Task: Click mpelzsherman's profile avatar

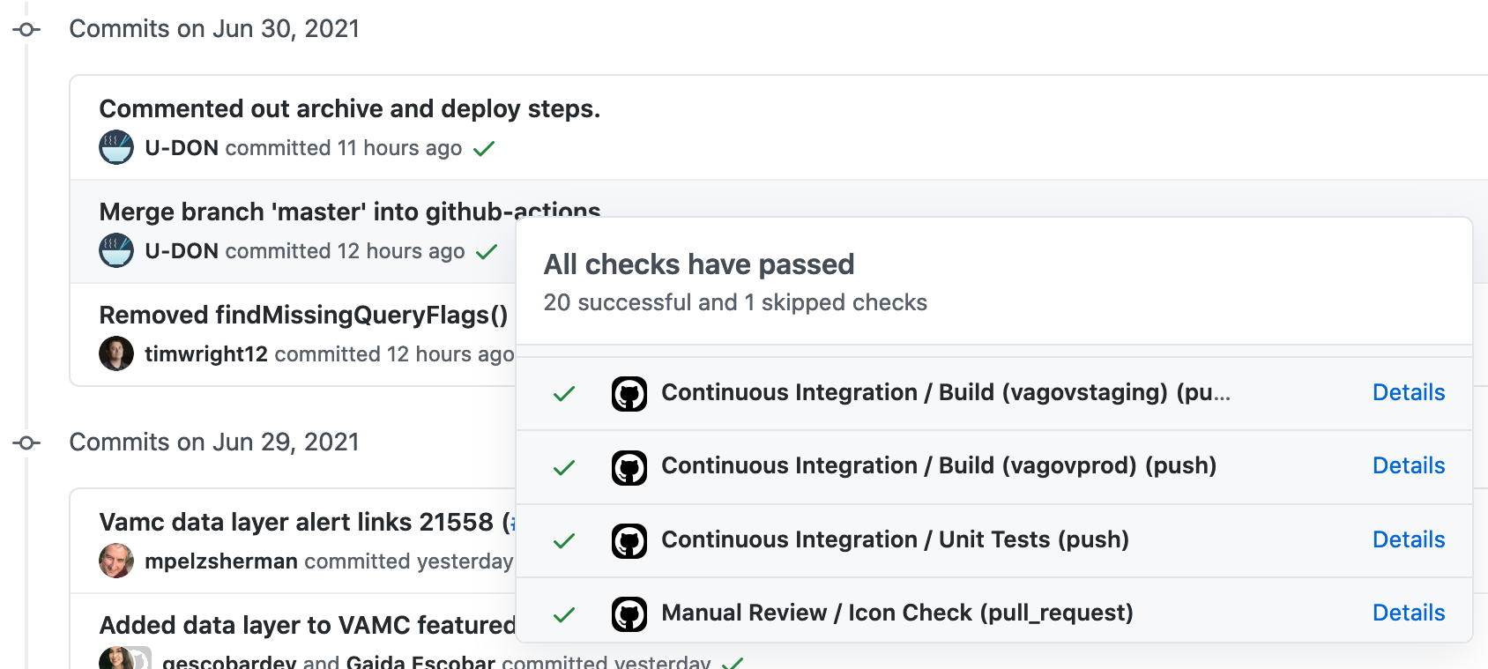Action: coord(116,561)
